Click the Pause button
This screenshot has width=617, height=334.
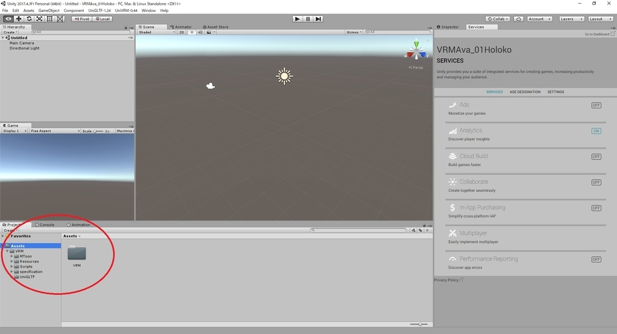coord(308,19)
